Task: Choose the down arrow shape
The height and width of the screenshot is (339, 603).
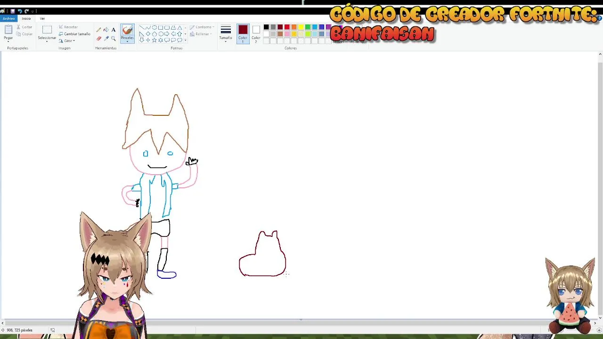Action: tap(142, 40)
